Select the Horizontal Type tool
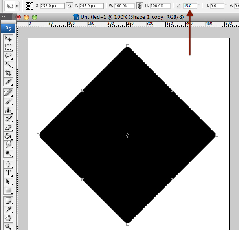Screen dimensions: 239x230 click(x=8, y=173)
